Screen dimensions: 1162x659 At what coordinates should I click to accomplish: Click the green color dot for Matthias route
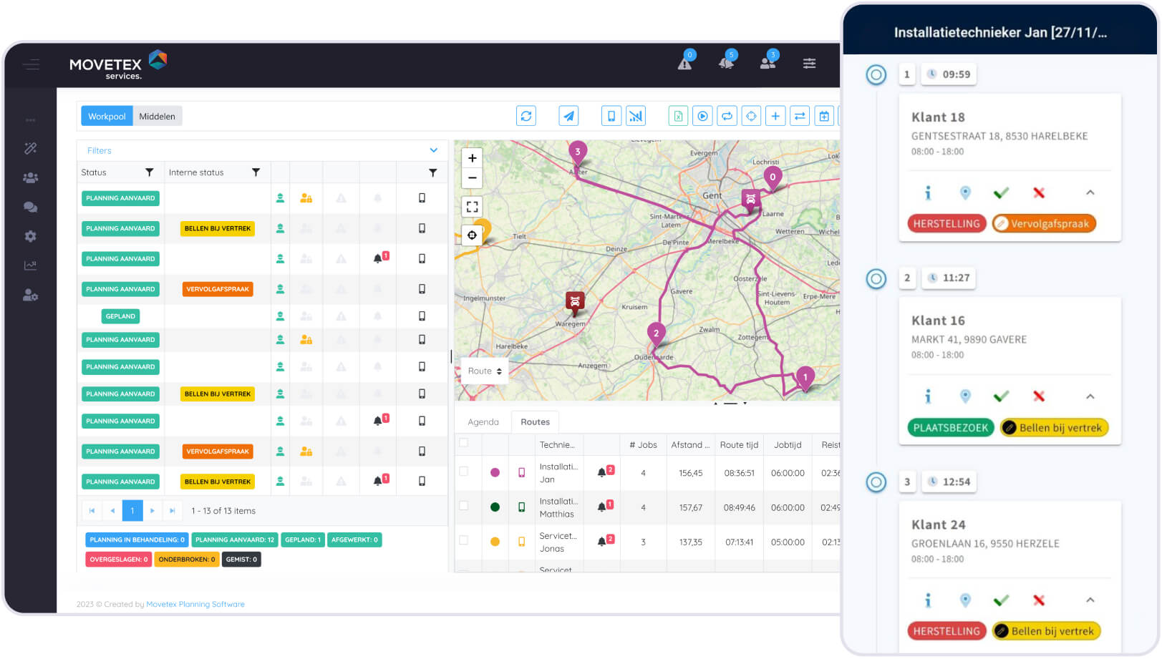pos(495,507)
